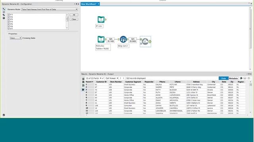Pin the Results panel

pos(249,74)
